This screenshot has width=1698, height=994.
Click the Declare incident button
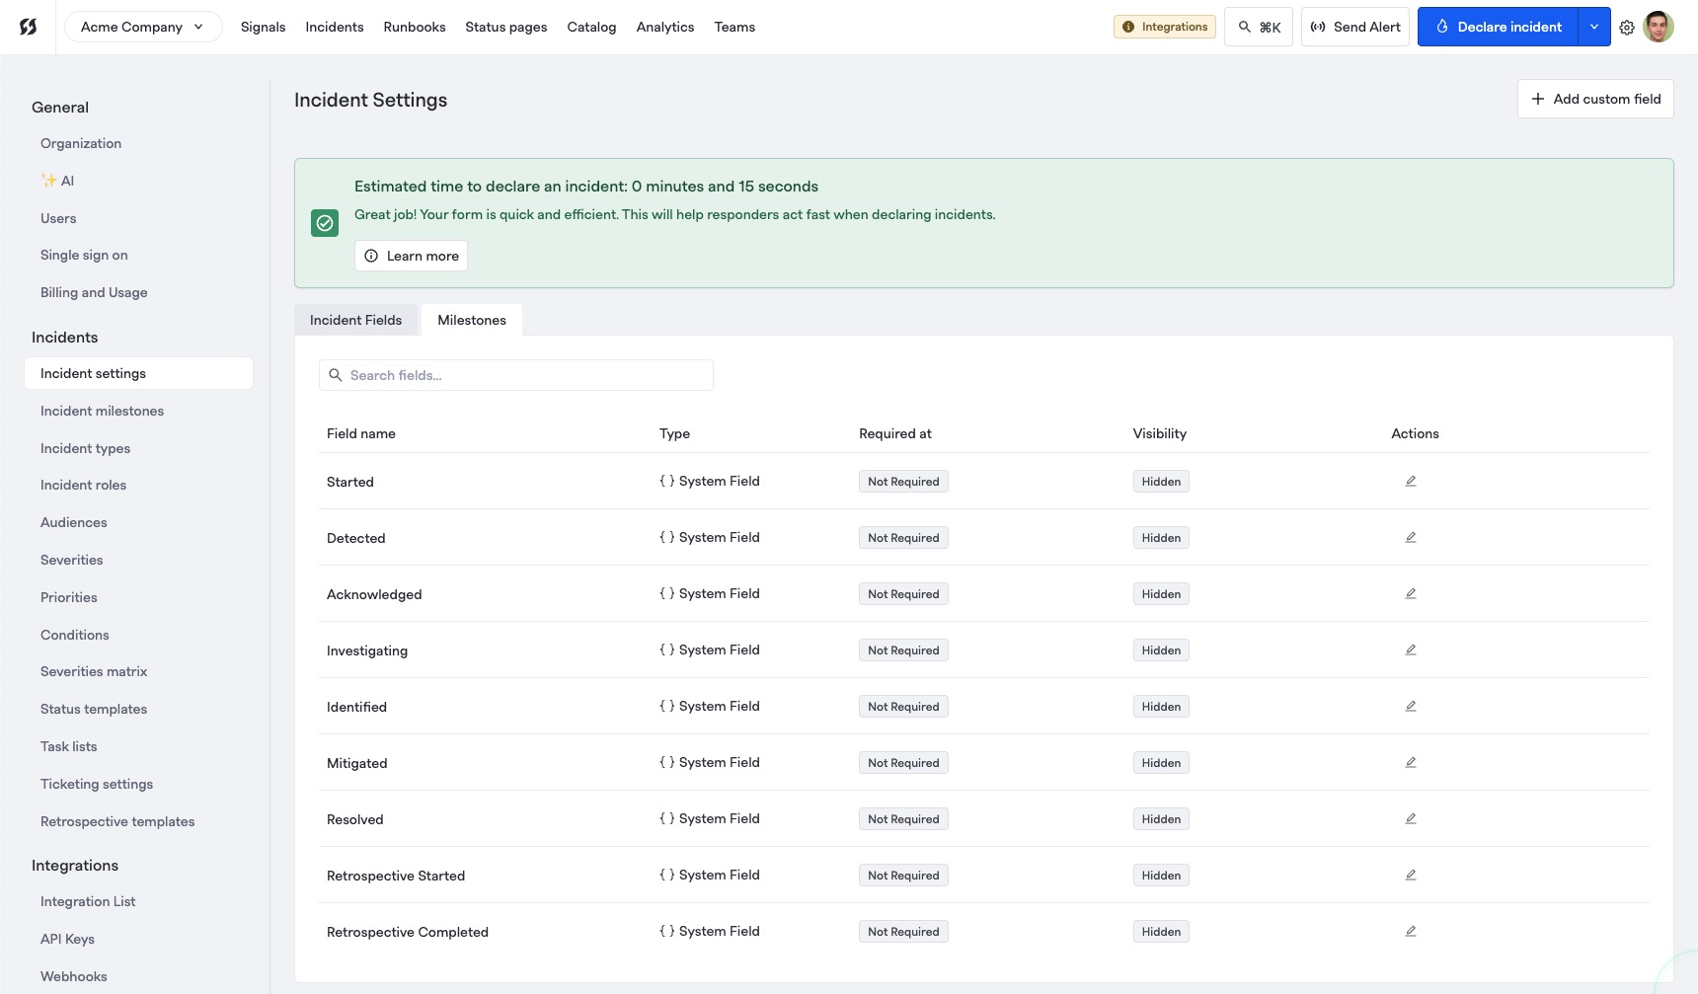pos(1499,27)
